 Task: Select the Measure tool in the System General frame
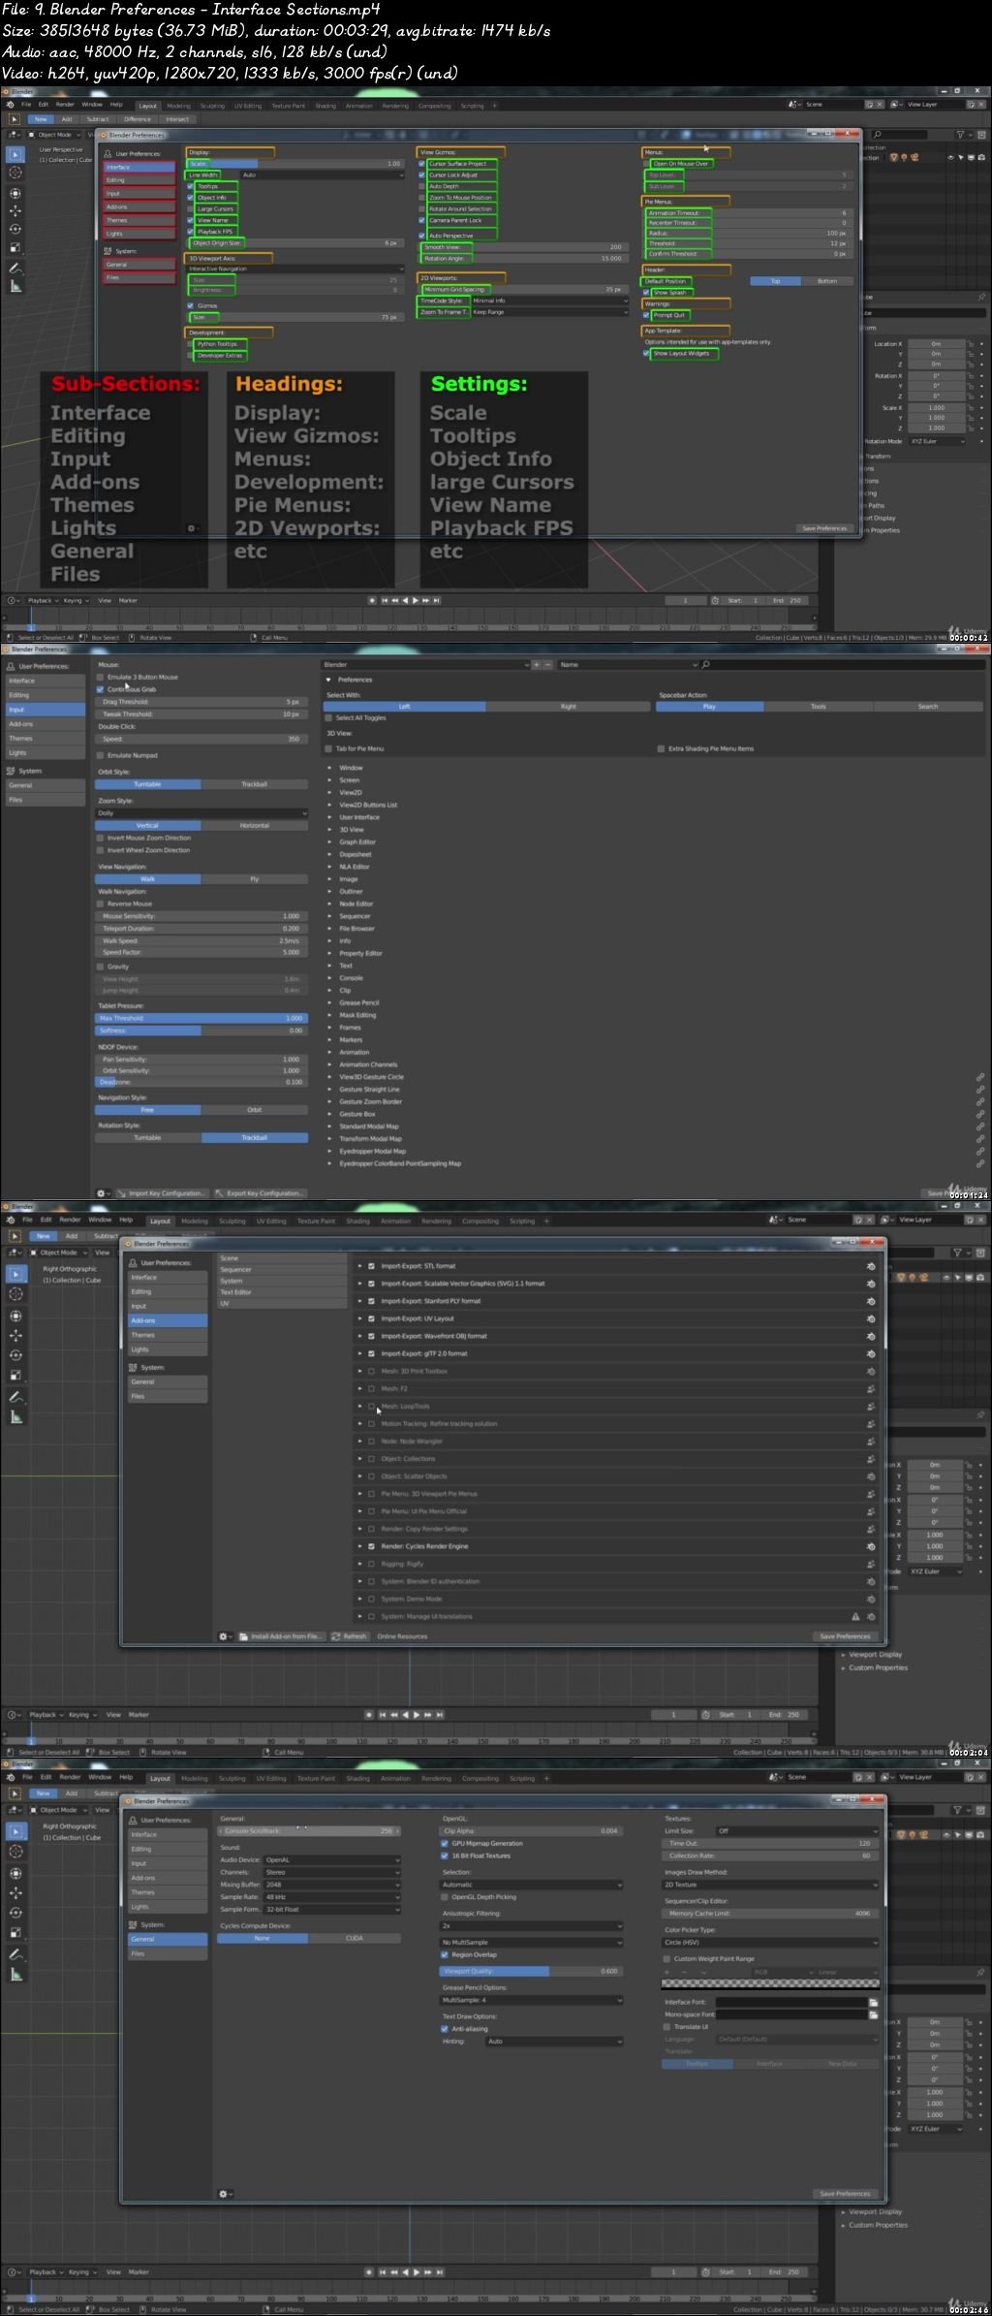pos(15,1974)
